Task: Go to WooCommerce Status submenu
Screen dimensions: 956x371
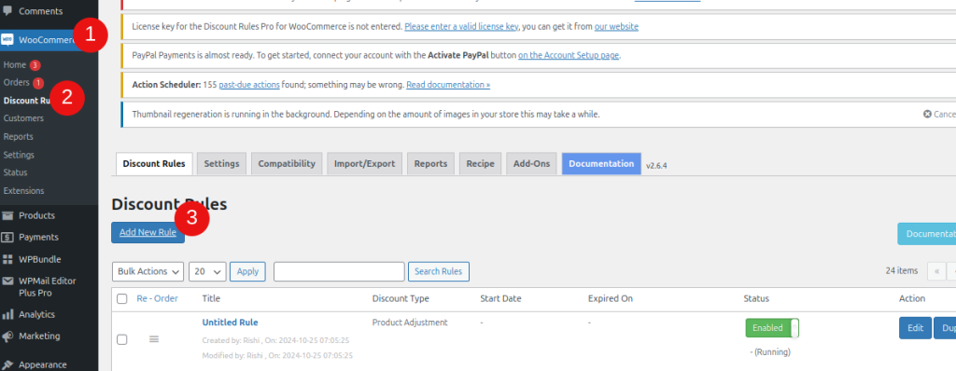Action: click(x=15, y=172)
